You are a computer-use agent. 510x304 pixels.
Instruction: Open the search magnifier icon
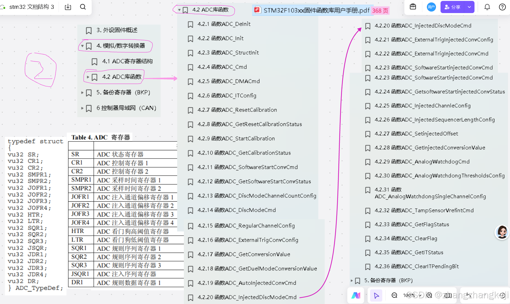(83, 7)
